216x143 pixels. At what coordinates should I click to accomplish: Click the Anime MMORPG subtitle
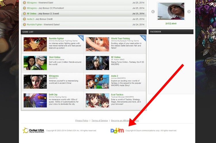click(x=118, y=78)
